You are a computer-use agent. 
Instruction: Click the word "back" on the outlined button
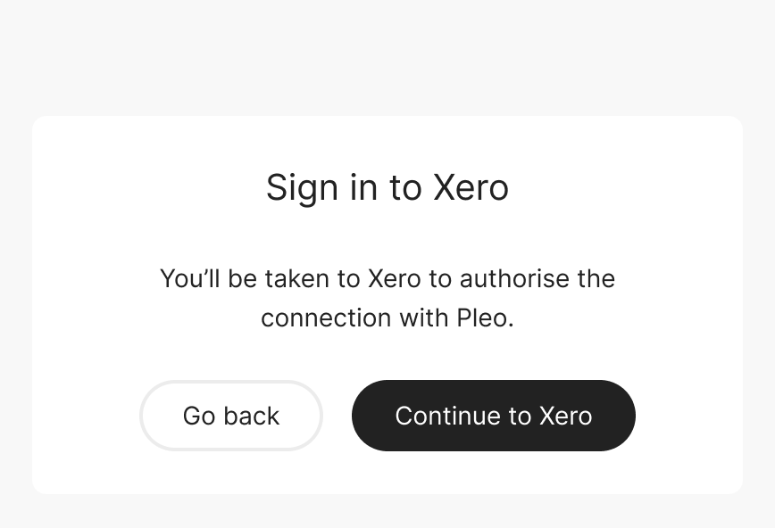(x=250, y=416)
